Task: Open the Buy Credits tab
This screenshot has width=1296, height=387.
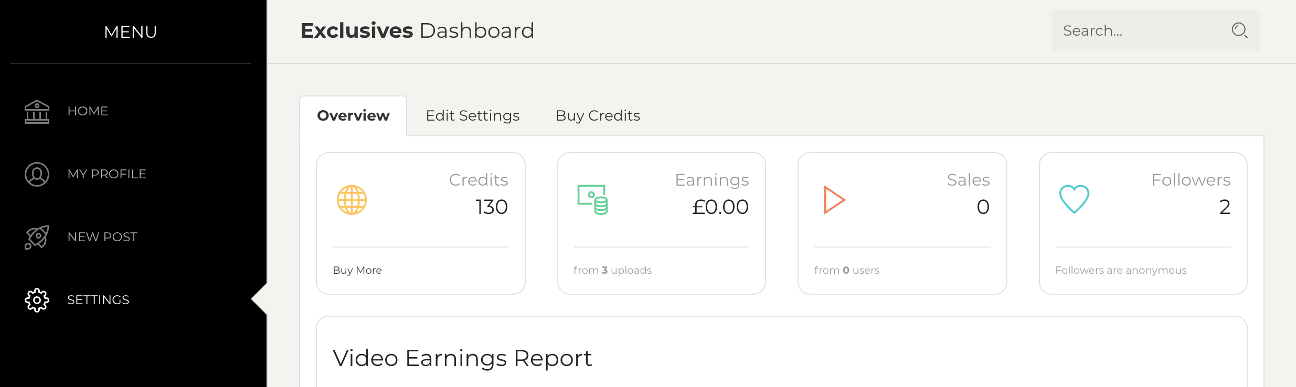Action: [598, 115]
